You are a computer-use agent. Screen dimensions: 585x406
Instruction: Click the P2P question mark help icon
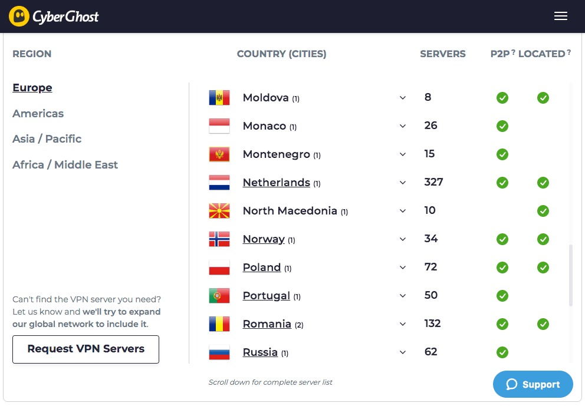(x=514, y=52)
